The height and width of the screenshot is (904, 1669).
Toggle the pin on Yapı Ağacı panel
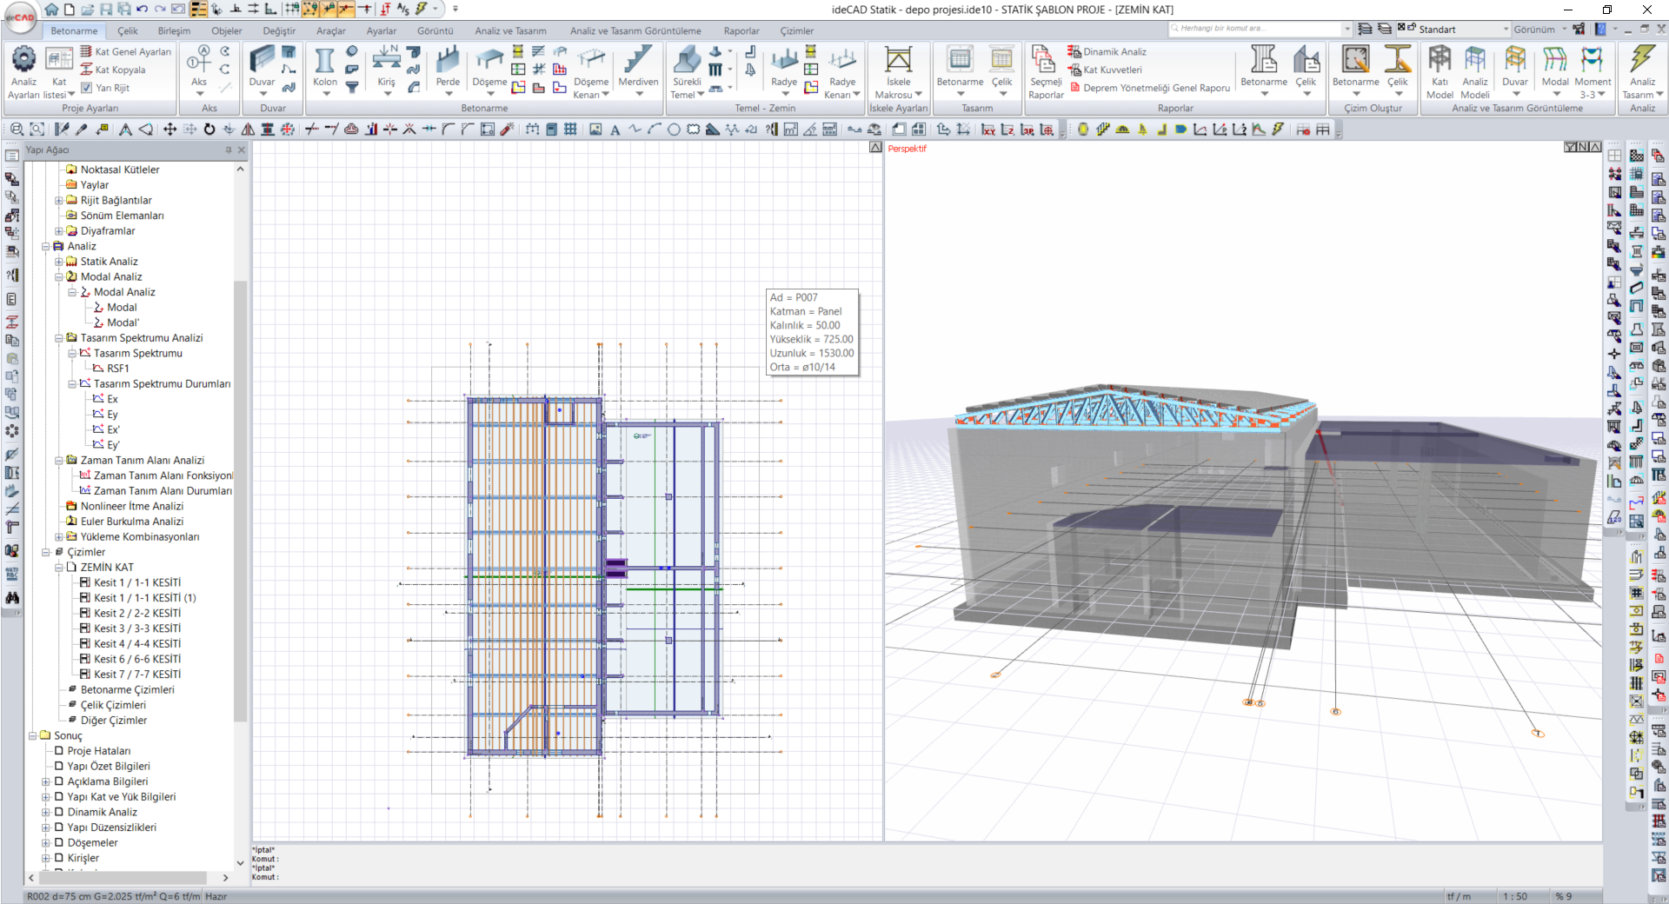click(229, 150)
